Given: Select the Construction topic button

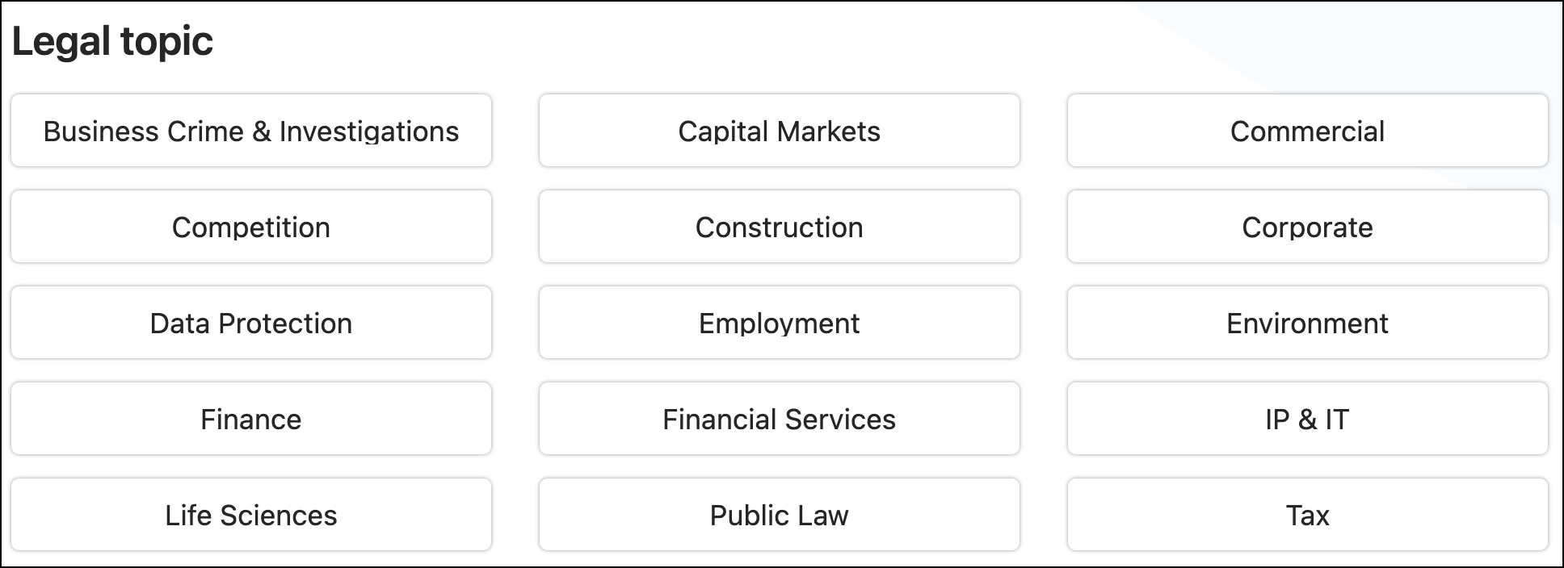Looking at the screenshot, I should click(x=779, y=227).
